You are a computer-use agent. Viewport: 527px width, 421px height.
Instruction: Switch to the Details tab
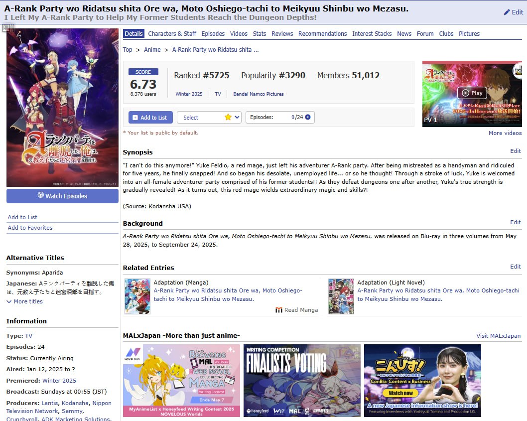(x=134, y=33)
